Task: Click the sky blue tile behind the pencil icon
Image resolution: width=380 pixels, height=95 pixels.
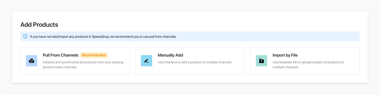Action: (146, 61)
